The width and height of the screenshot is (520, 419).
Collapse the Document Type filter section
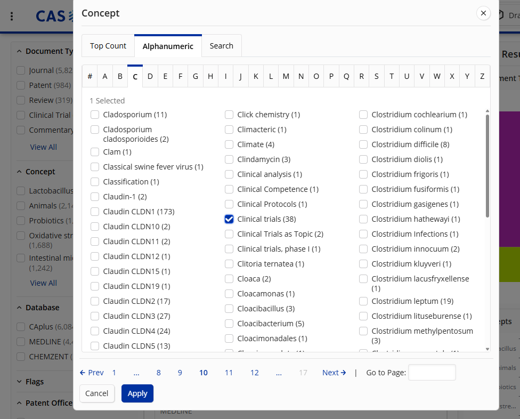click(20, 51)
